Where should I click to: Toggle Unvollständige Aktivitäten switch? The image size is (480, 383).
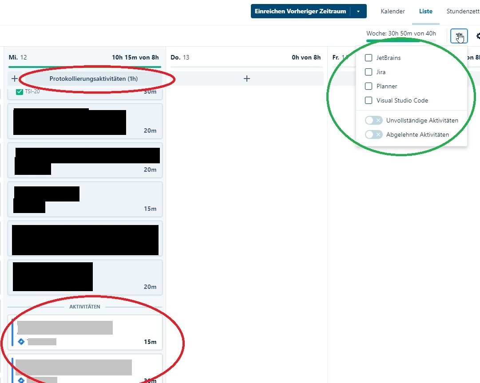pyautogui.click(x=373, y=120)
